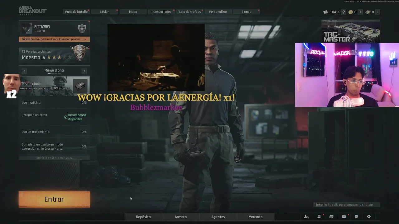Screen dimensions: 399x224
Task: Click the orange Entrar button
Action: pos(54,199)
